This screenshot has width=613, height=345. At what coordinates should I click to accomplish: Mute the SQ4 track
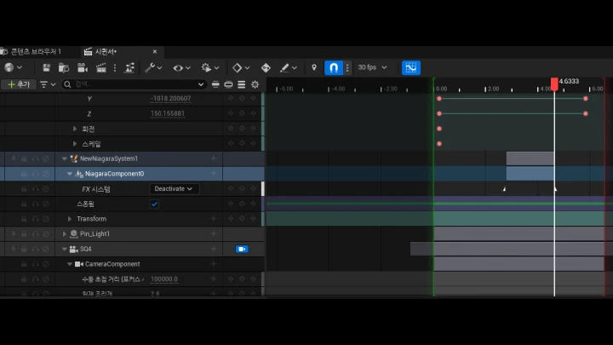46,249
